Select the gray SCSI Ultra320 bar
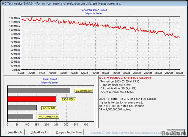The width and height of the screenshot is (188, 137). coord(39,90)
